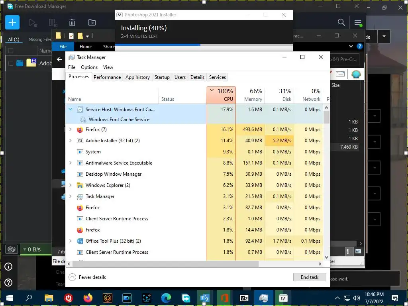The image size is (408, 306).
Task: Switch to the Performance tab
Action: (x=107, y=77)
